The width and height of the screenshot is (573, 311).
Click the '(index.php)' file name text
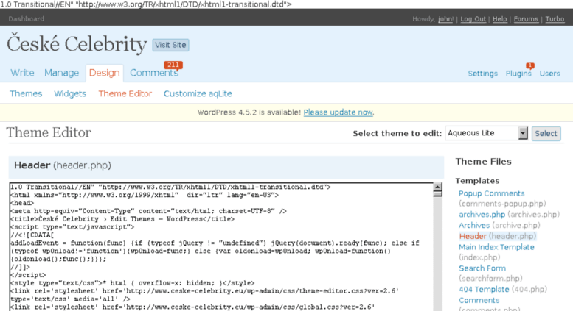coord(479,257)
